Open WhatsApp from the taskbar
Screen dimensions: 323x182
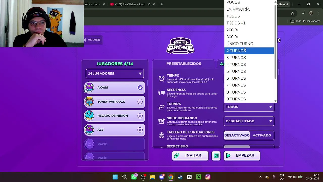tap(134, 177)
